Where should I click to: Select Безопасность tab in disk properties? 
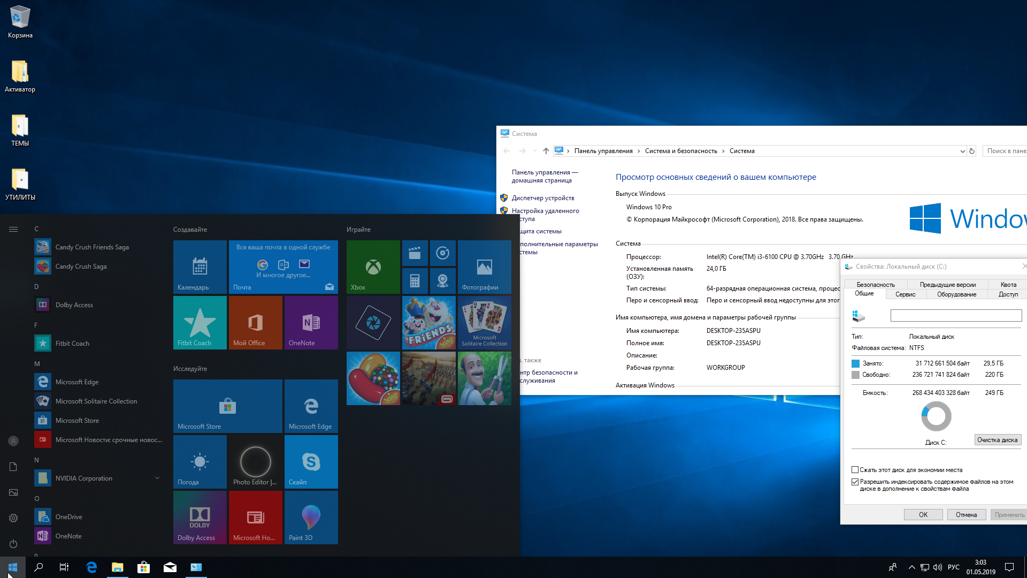pos(875,284)
